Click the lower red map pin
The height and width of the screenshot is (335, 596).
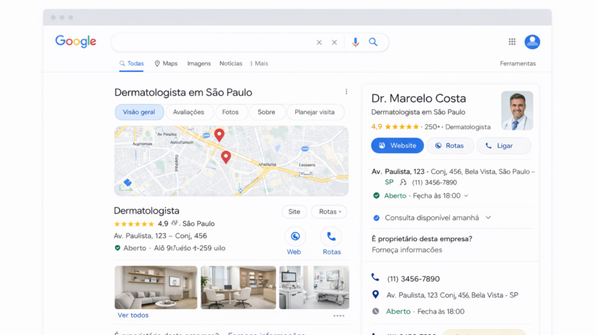click(x=226, y=157)
